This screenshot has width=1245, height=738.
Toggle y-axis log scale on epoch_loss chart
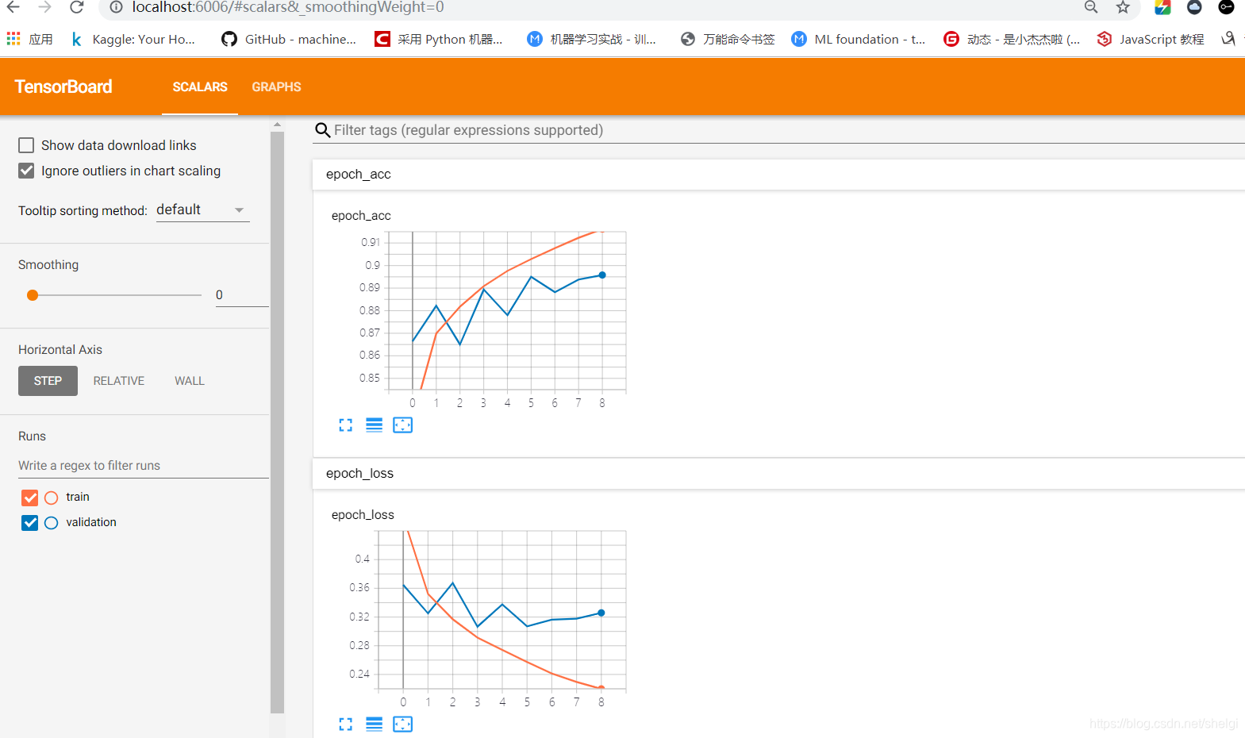pyautogui.click(x=375, y=725)
